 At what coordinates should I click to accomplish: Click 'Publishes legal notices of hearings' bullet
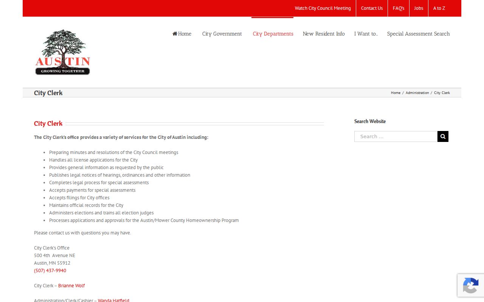point(119,175)
